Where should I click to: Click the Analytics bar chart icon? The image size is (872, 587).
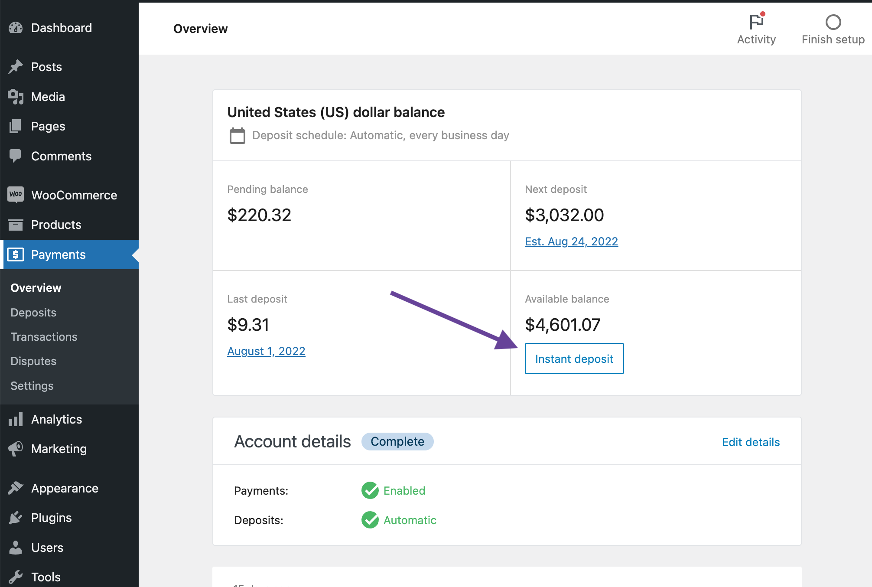point(16,419)
